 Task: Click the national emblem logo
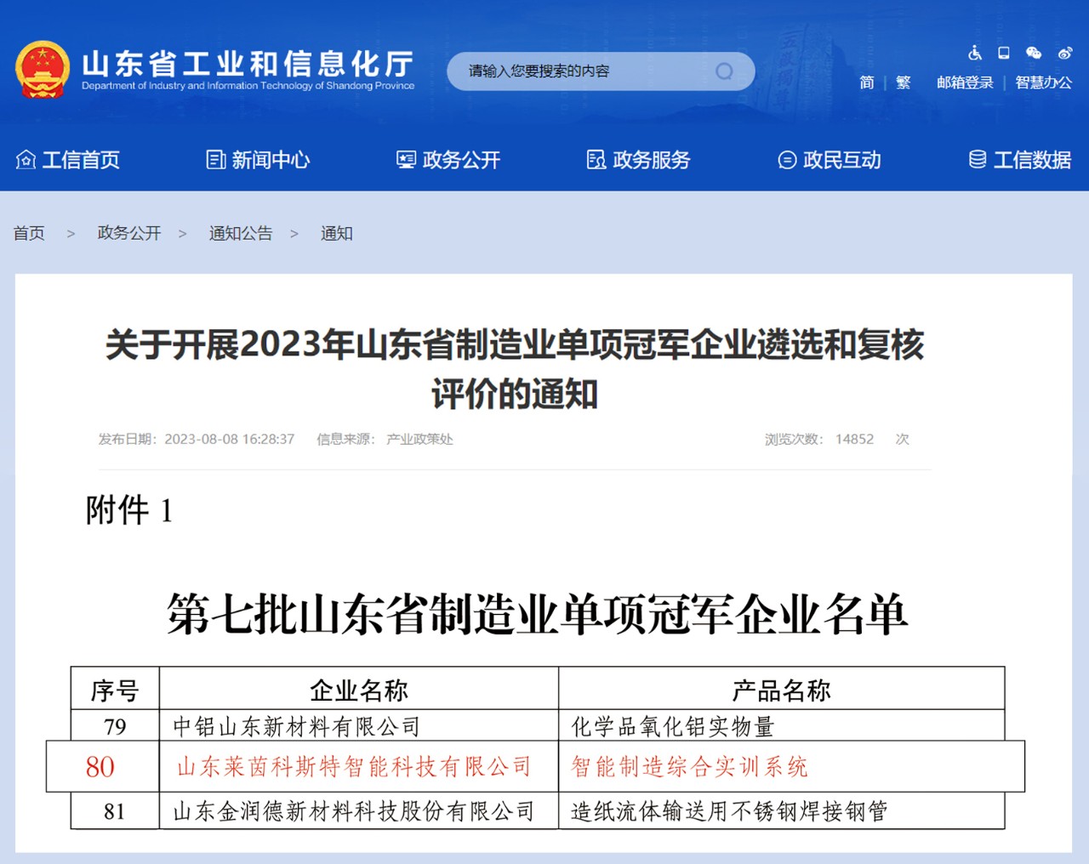pyautogui.click(x=43, y=70)
